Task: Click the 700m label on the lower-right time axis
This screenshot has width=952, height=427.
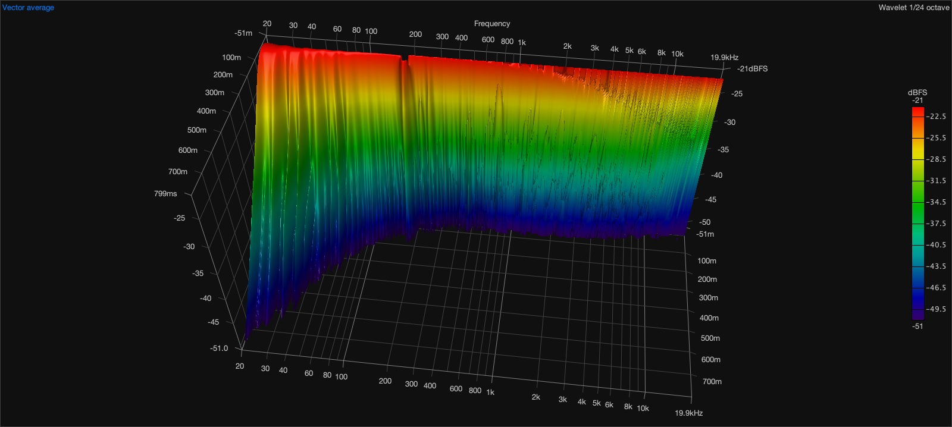Action: tap(712, 382)
